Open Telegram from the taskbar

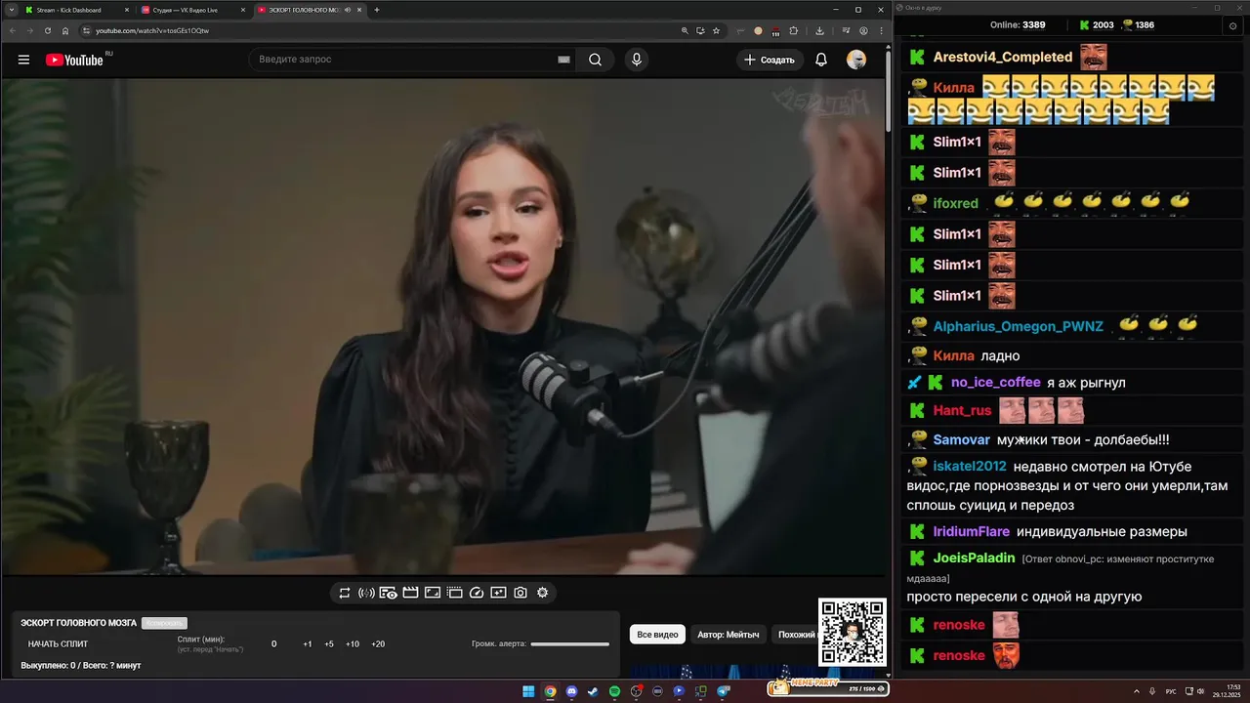(723, 691)
